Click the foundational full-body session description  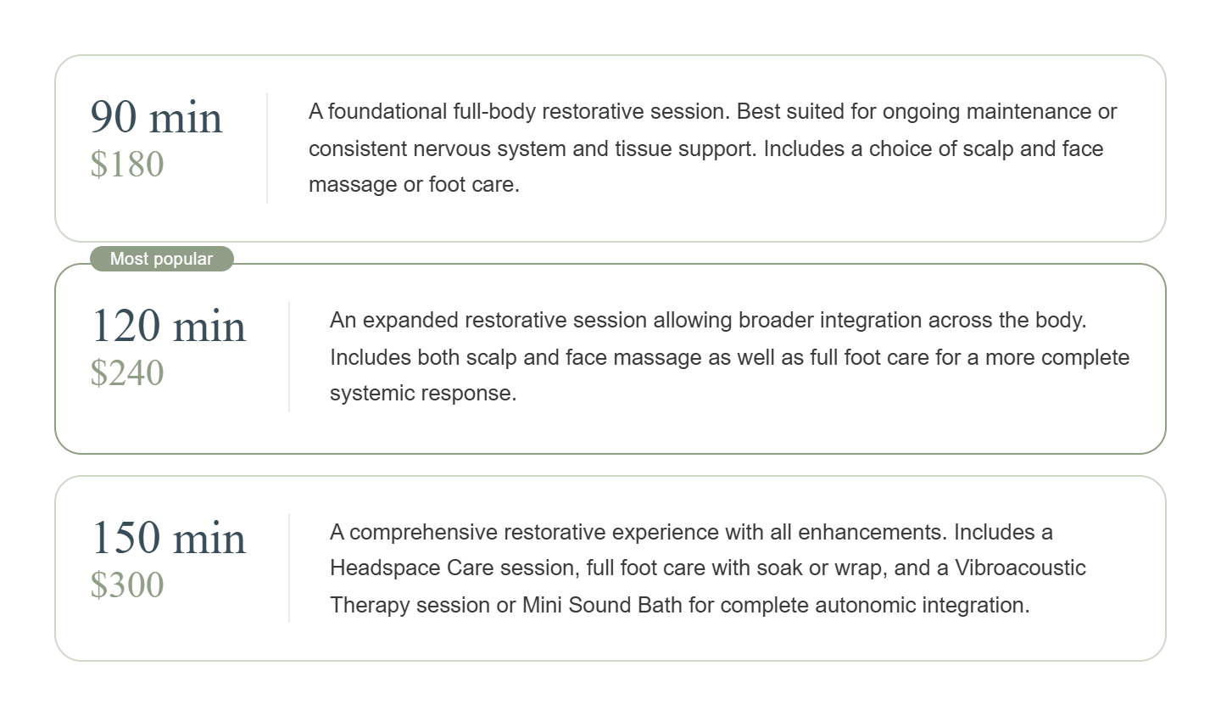[x=713, y=148]
